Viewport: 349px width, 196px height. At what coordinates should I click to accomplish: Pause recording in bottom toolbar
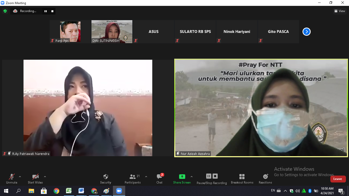[209, 176]
